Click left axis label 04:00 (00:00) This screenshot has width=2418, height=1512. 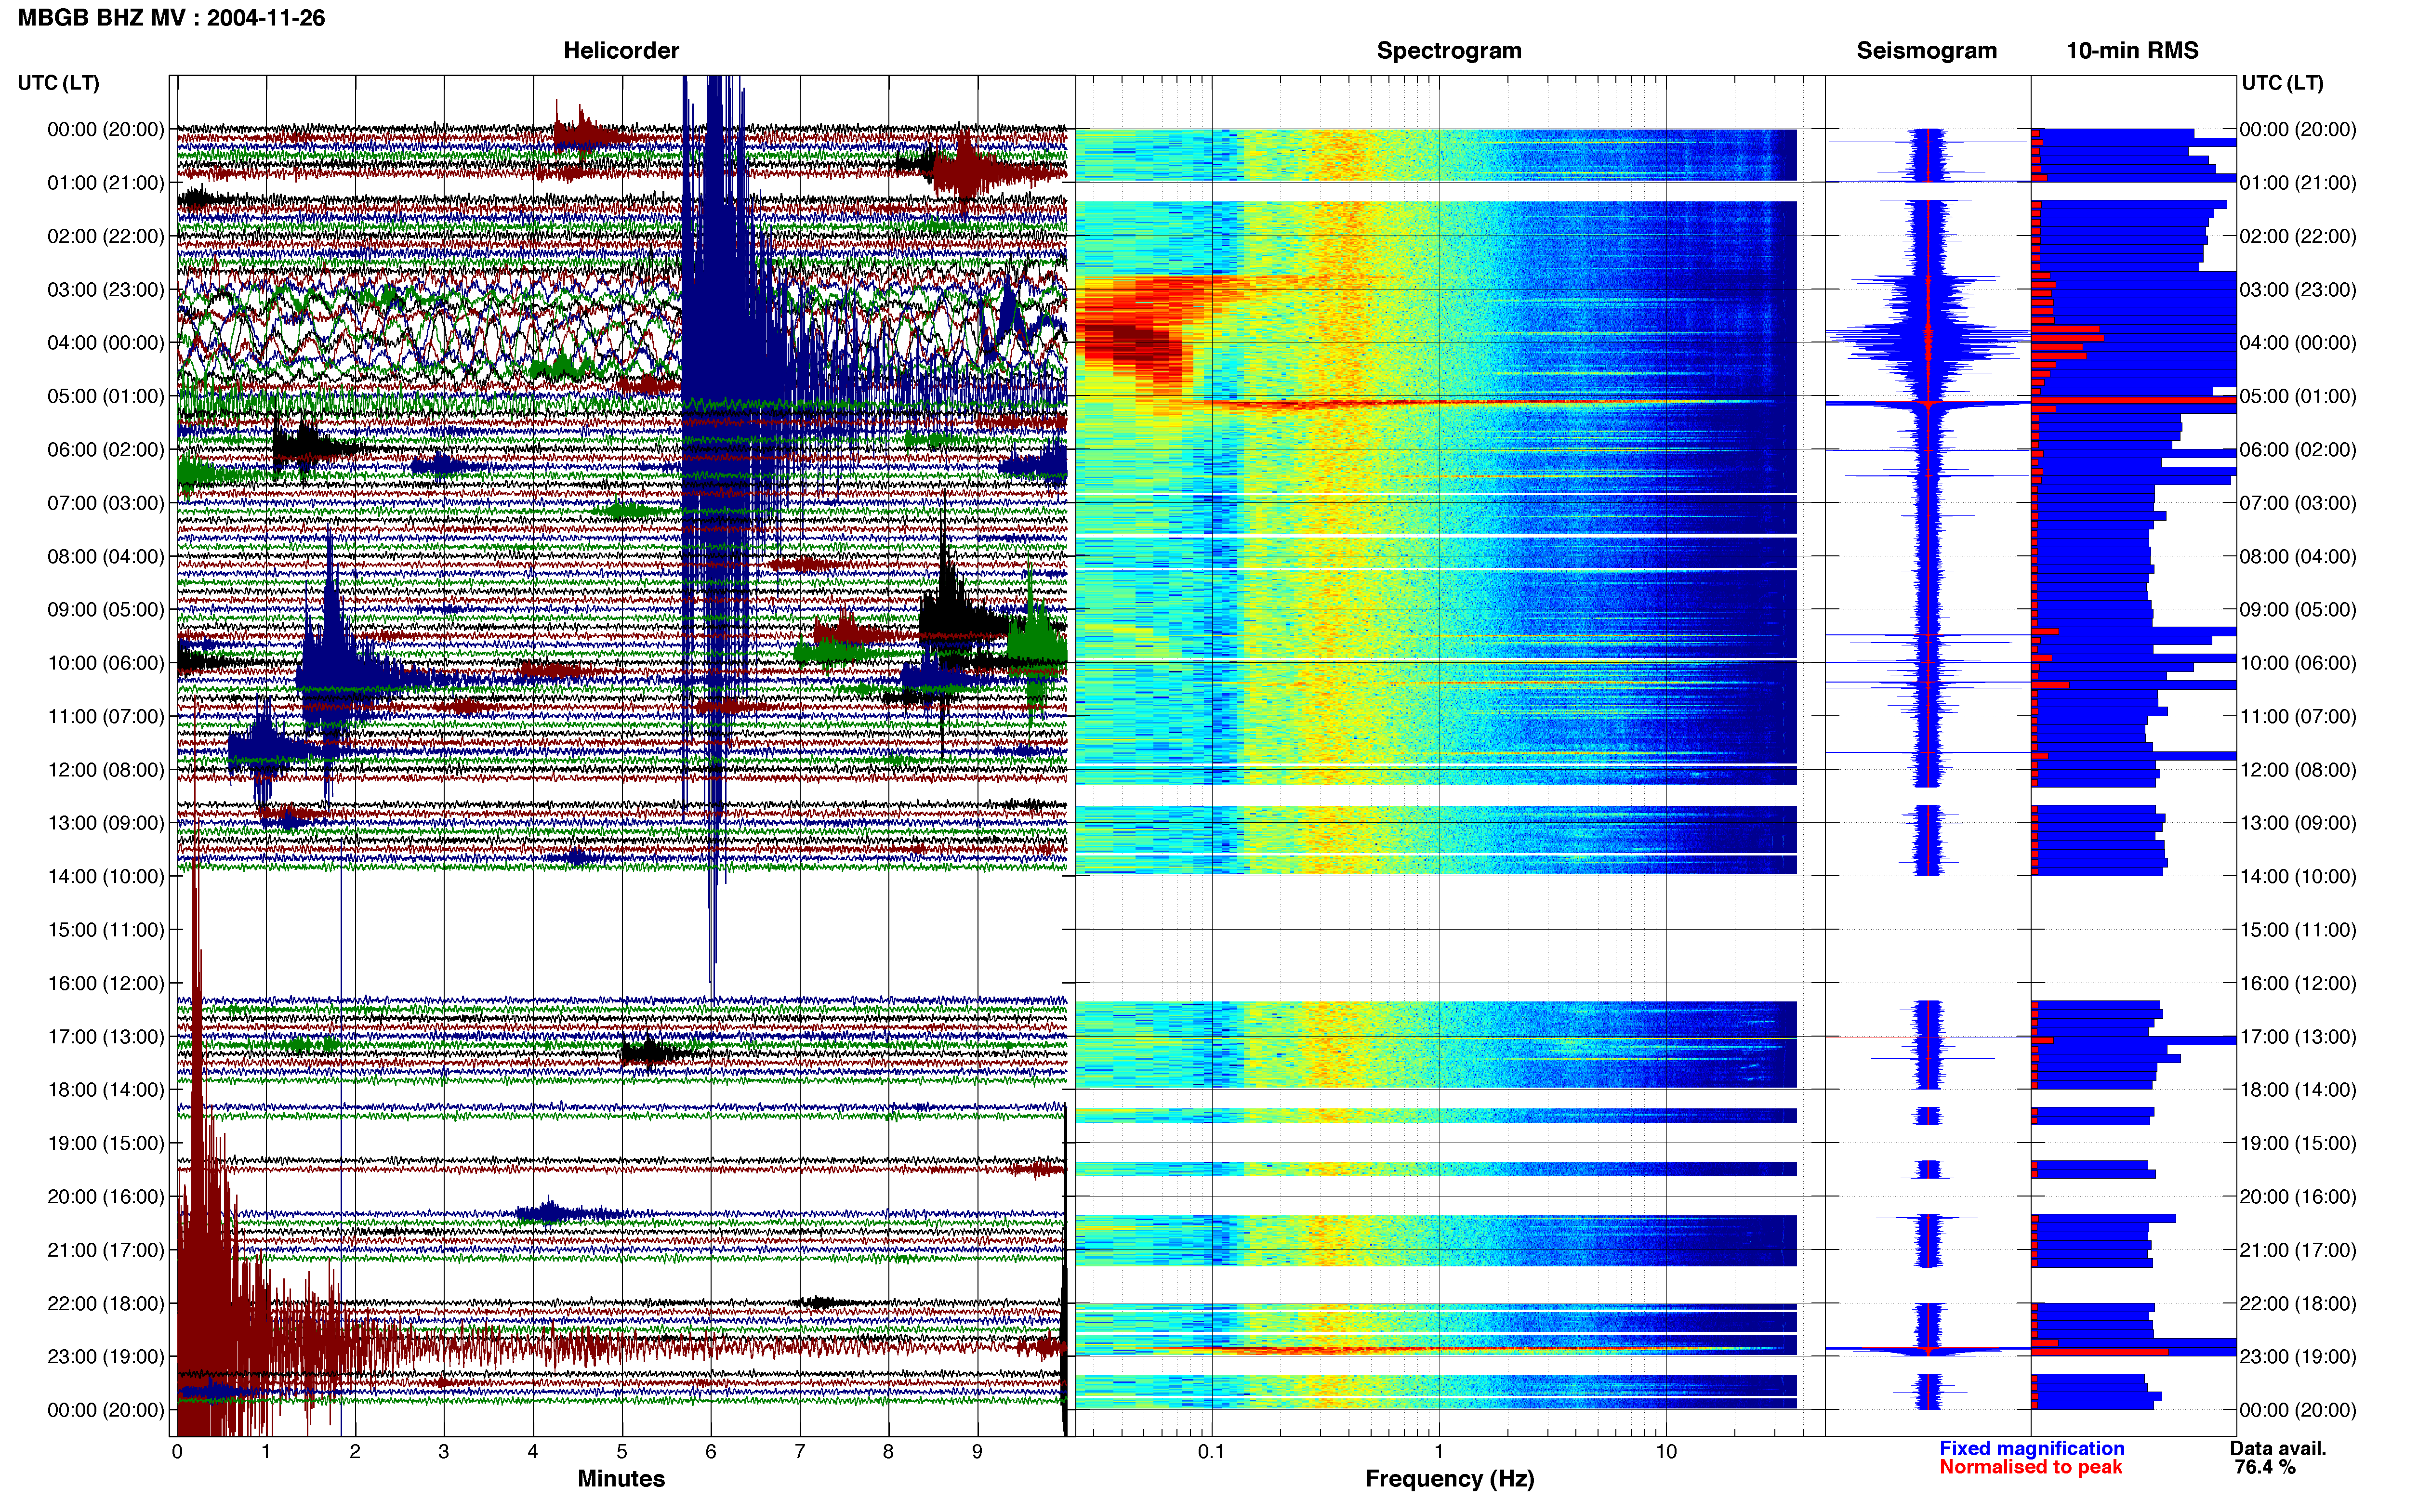(106, 343)
